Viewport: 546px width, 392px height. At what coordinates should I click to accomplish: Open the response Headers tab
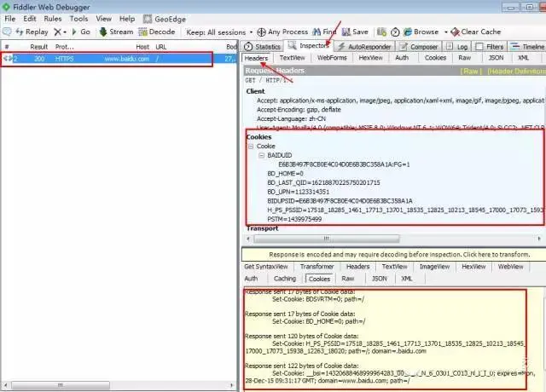point(357,267)
